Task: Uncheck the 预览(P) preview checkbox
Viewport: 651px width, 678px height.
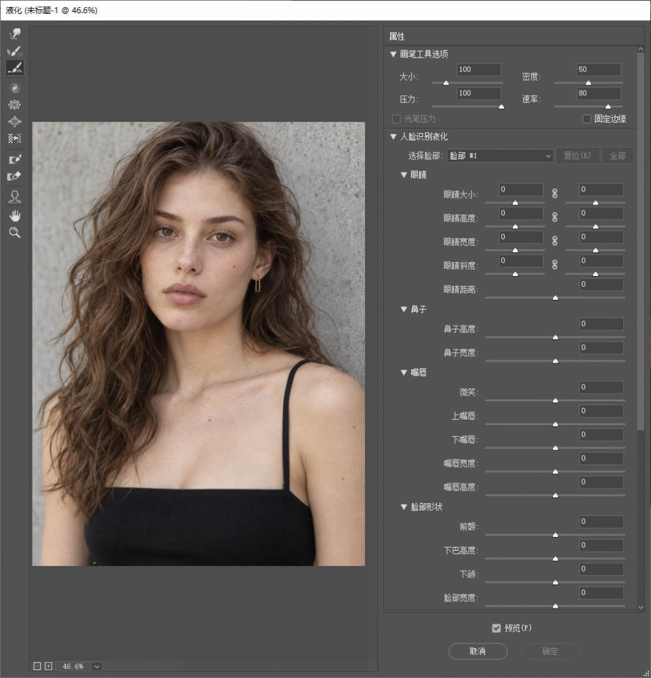Action: [x=496, y=628]
